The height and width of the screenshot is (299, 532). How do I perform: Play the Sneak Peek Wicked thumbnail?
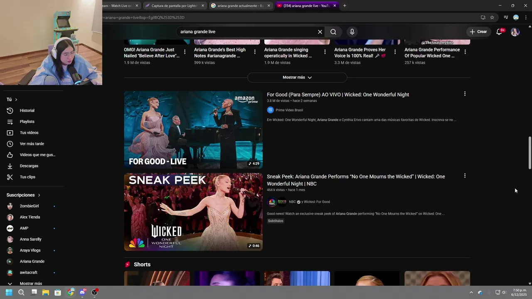point(193,212)
